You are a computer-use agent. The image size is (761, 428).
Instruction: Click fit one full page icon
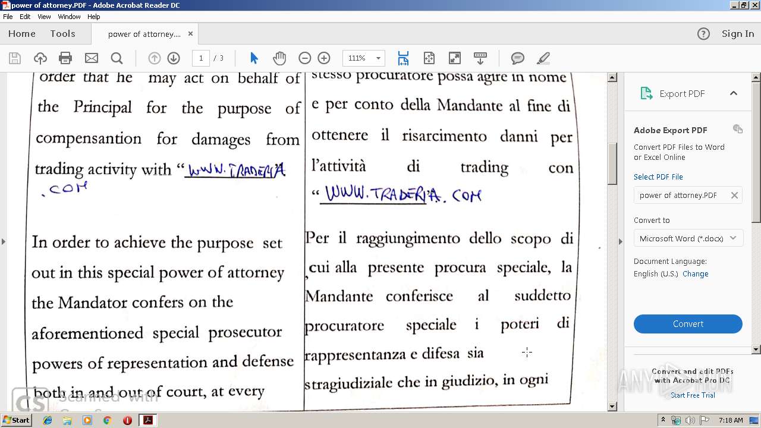429,58
